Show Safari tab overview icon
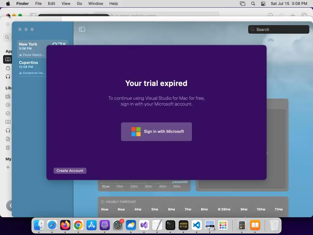Image resolution: width=313 pixels, height=235 pixels. [304, 15]
